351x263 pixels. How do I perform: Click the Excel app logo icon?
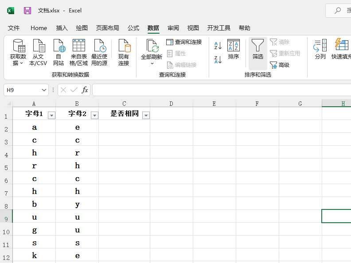pyautogui.click(x=11, y=11)
